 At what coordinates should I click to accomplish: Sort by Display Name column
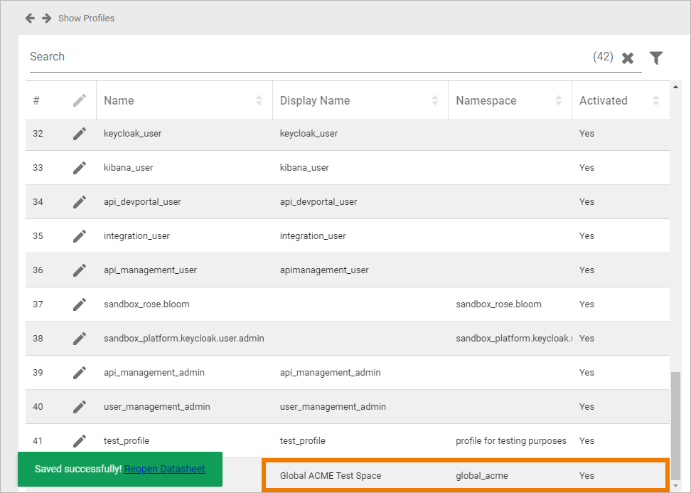tap(434, 101)
